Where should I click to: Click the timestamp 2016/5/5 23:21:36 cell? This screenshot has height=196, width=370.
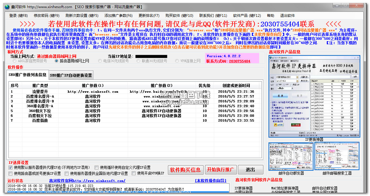tap(236, 92)
